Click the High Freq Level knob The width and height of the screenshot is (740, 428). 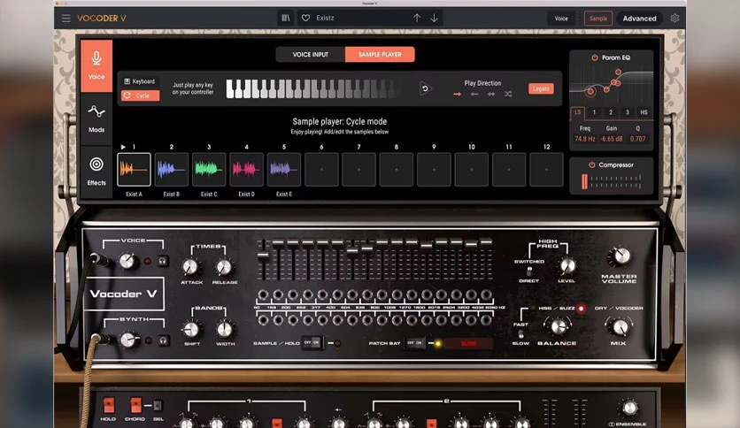tap(567, 266)
